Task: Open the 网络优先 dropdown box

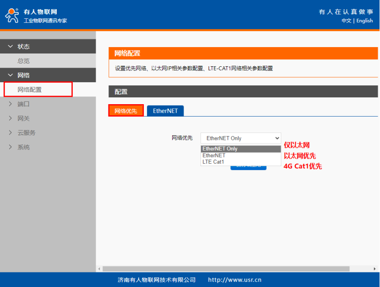Action: [x=240, y=138]
